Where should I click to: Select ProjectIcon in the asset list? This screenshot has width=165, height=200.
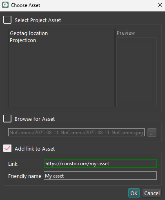pyautogui.click(x=23, y=40)
